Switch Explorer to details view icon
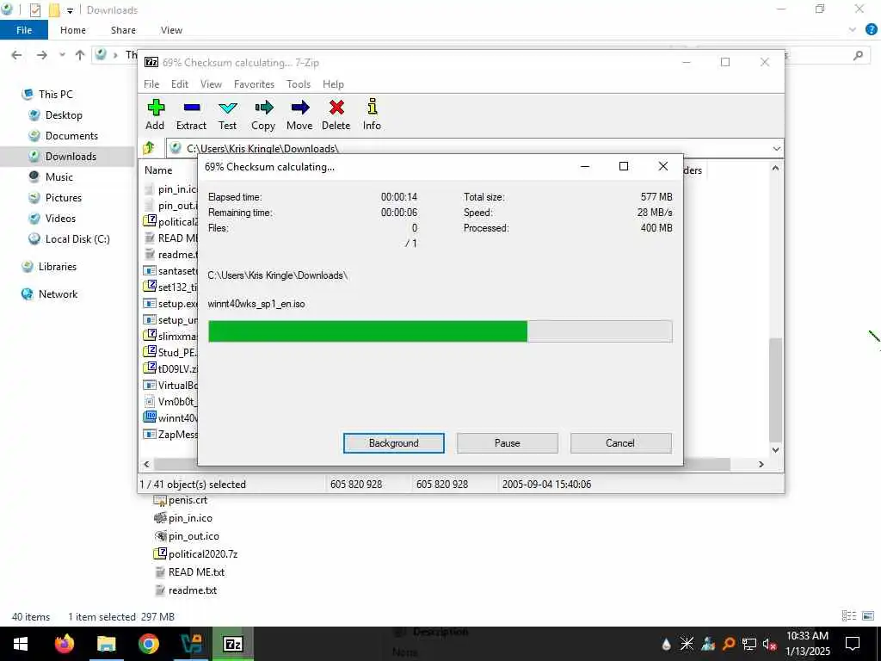This screenshot has width=881, height=661. [848, 616]
